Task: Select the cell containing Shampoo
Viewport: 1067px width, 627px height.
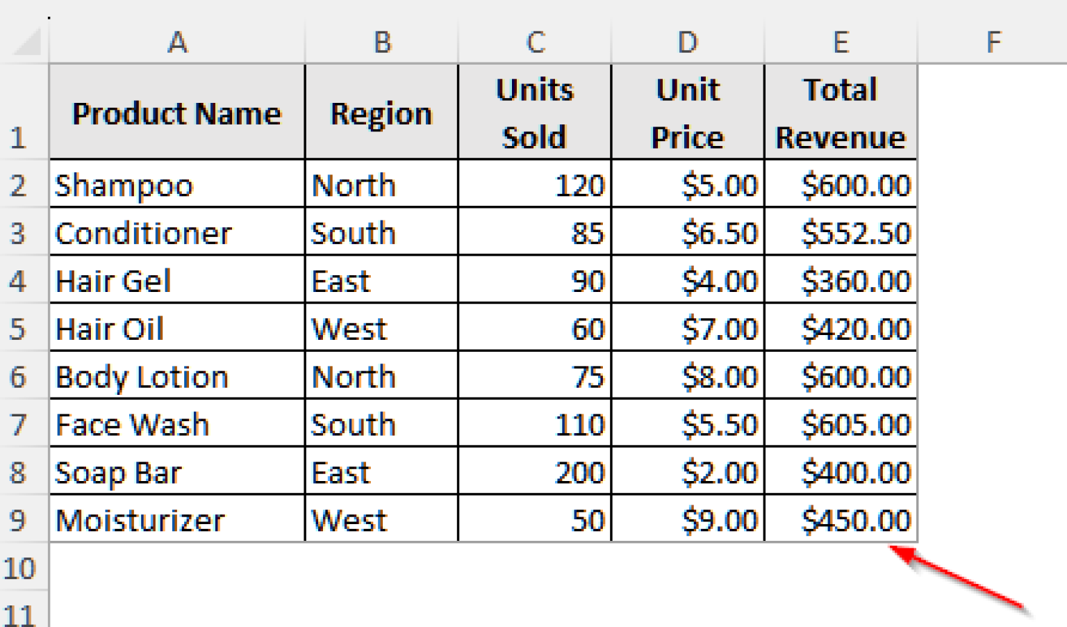Action: (176, 186)
